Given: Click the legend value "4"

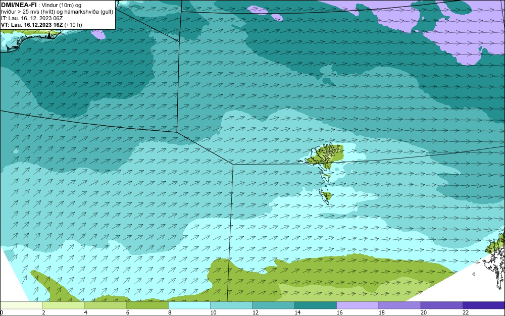Looking at the screenshot, I should 86,313.
